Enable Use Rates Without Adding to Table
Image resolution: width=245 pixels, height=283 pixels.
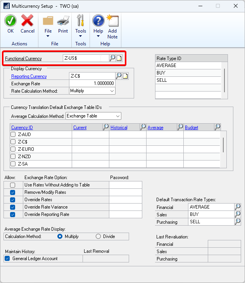13,185
